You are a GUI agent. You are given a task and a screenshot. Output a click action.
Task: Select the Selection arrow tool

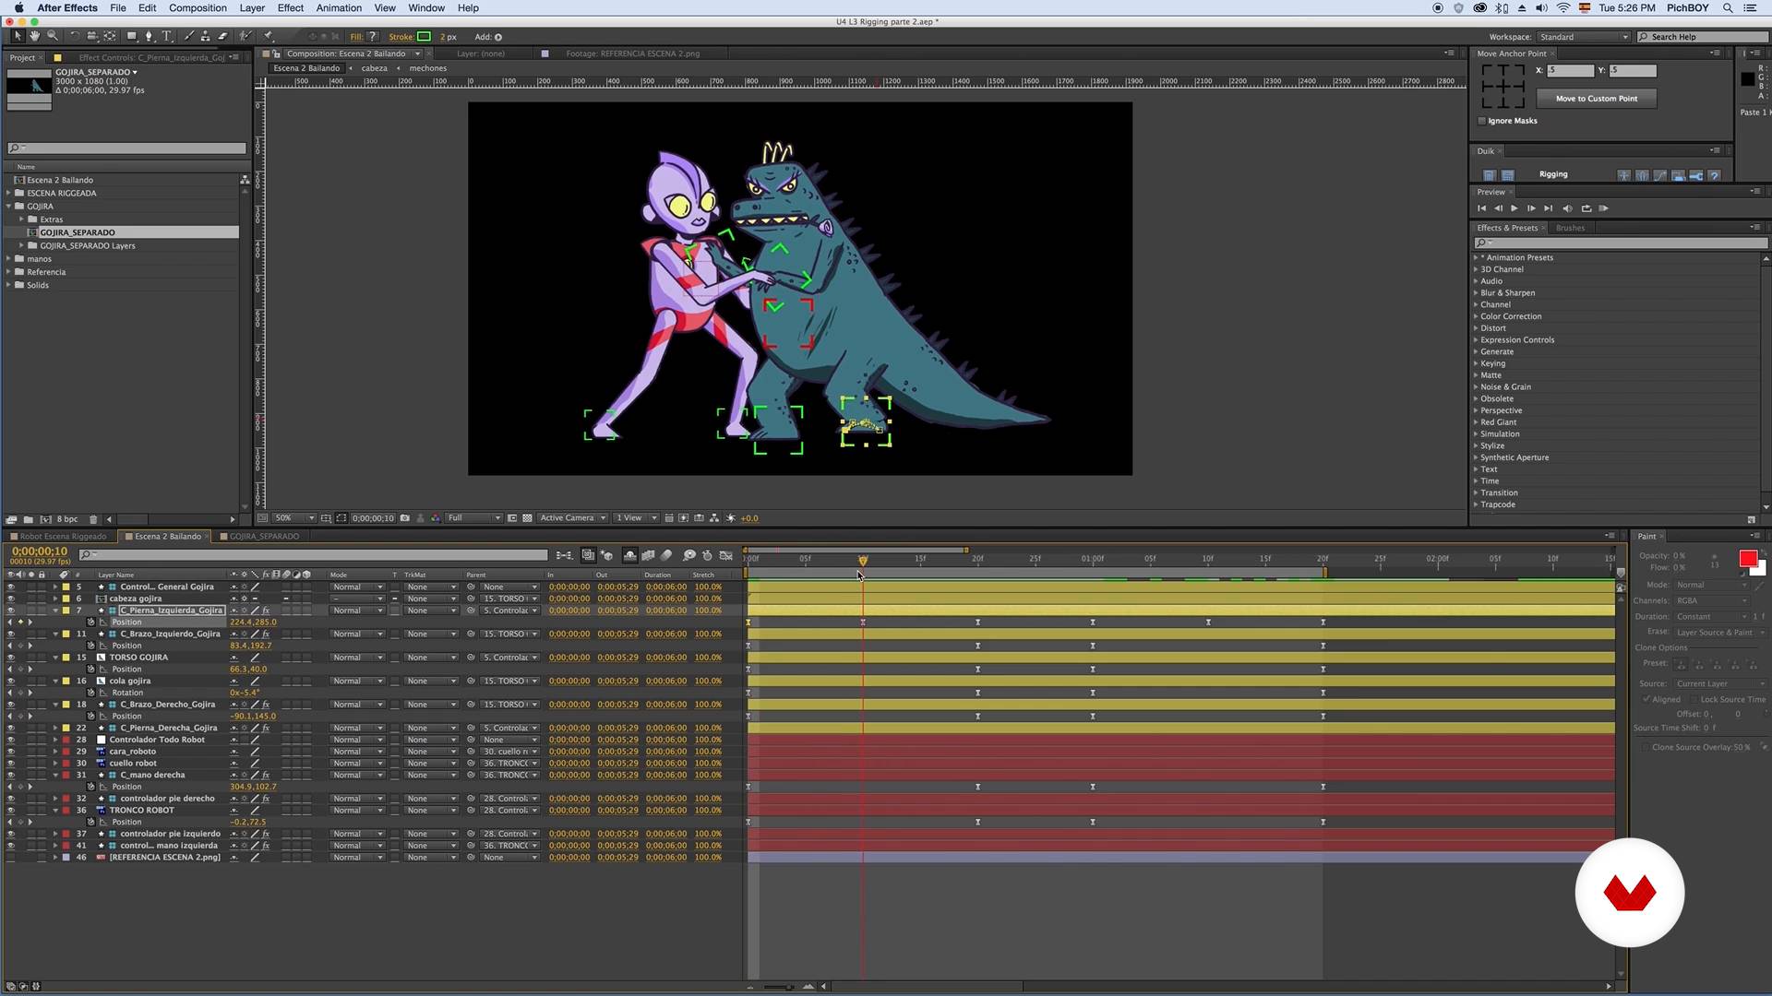[x=17, y=36]
